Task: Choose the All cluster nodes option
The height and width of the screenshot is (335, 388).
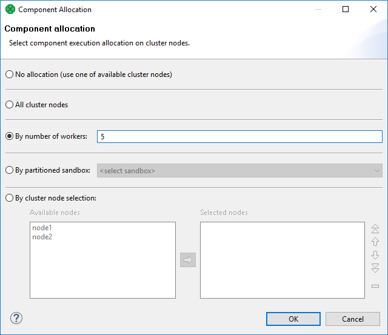Action: click(9, 105)
